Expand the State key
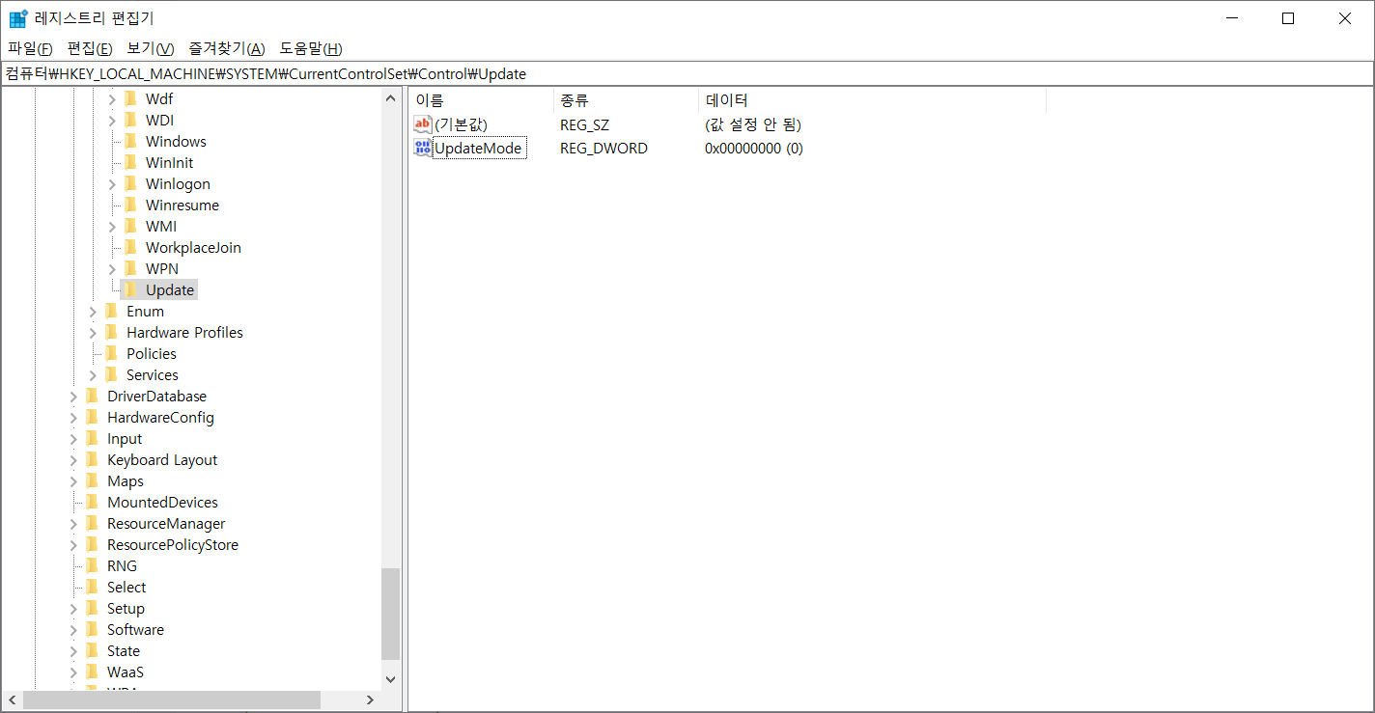Screen dimensions: 1375x713 click(73, 651)
